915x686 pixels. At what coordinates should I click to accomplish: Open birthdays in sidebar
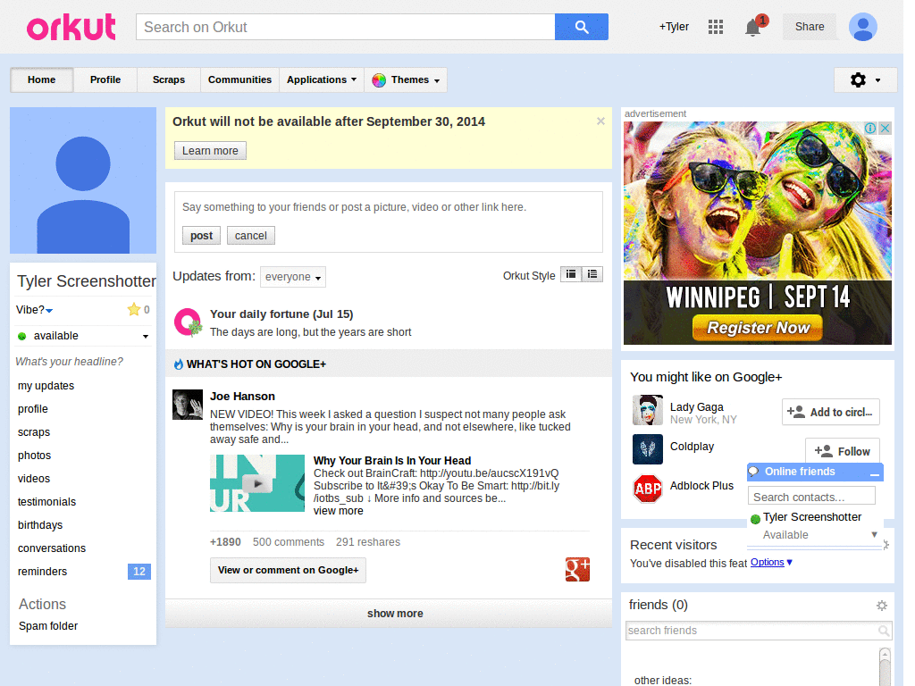pos(40,525)
